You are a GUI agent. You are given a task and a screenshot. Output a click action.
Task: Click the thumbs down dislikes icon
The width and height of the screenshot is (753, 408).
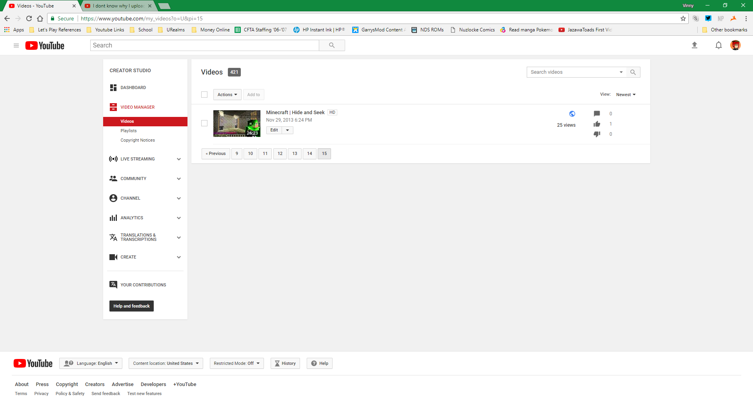coord(597,134)
